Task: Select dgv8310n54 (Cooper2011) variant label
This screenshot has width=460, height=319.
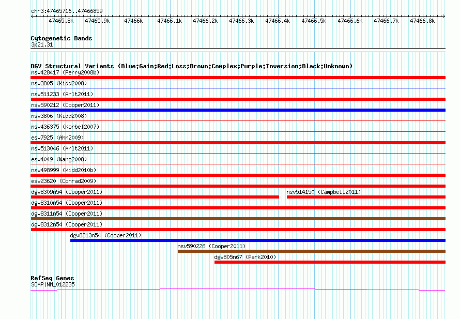Action: coord(67,203)
